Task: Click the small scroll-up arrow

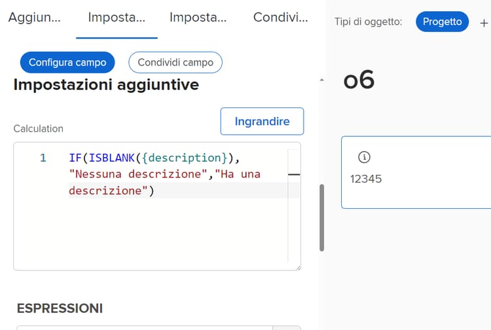Action: 321,80
